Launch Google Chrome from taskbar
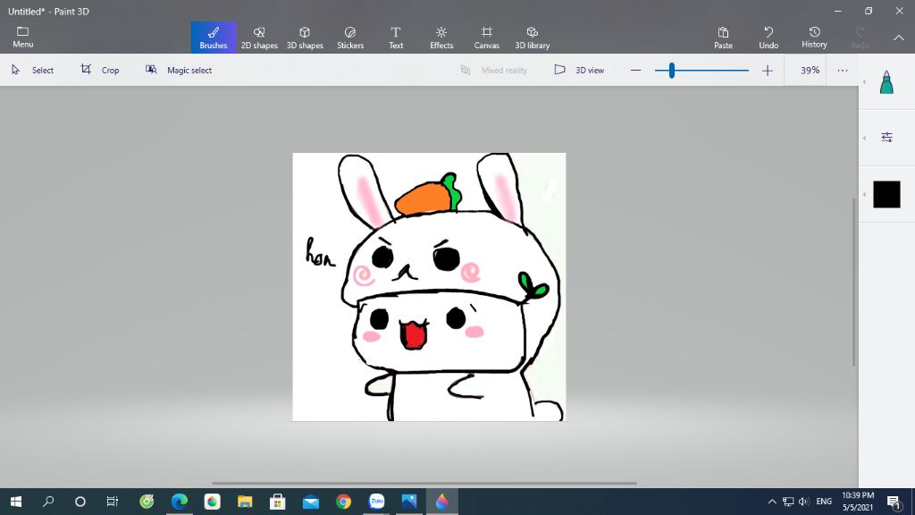 pyautogui.click(x=344, y=502)
